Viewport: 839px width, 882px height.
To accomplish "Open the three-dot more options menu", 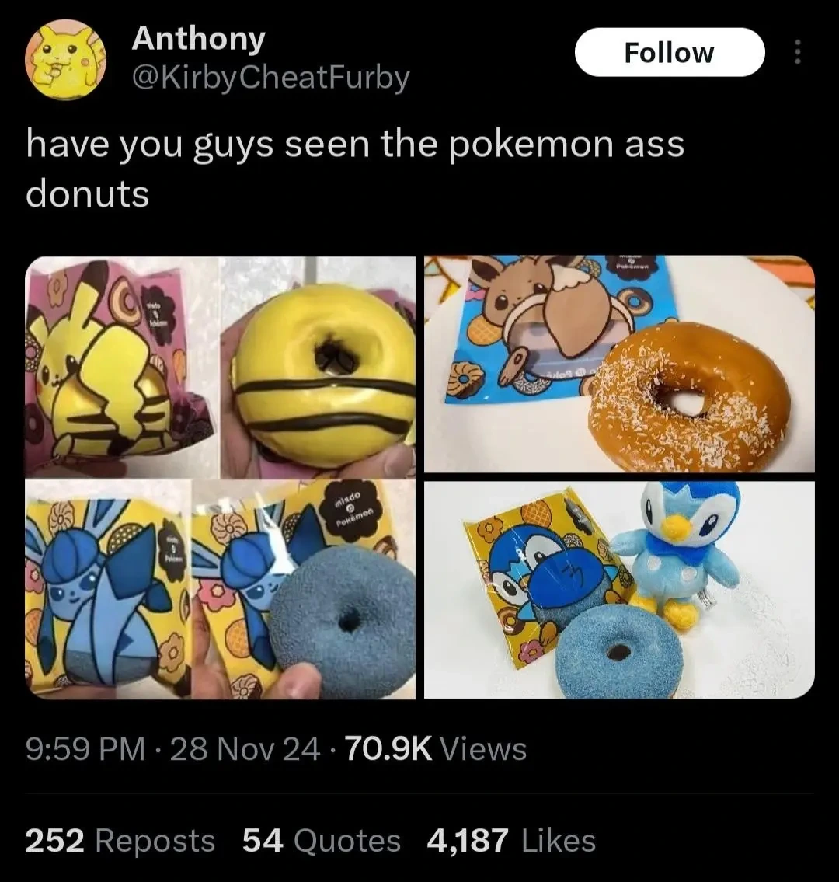I will pyautogui.click(x=797, y=52).
